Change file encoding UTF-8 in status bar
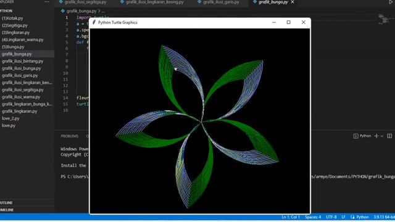 [331, 217]
